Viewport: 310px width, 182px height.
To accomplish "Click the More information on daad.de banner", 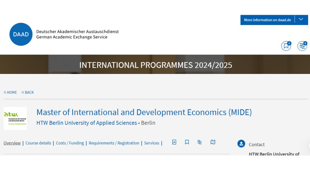I will pyautogui.click(x=267, y=20).
